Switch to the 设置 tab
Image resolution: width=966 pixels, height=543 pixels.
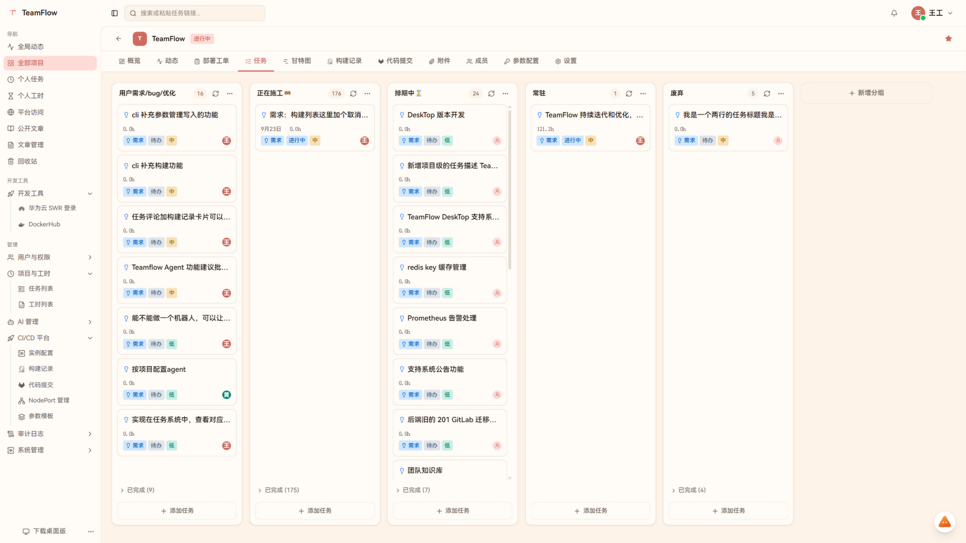(566, 61)
